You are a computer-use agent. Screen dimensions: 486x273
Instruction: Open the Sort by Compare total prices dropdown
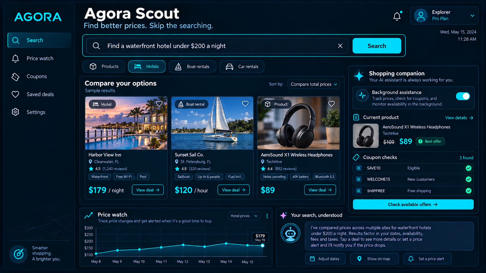[x=314, y=84]
